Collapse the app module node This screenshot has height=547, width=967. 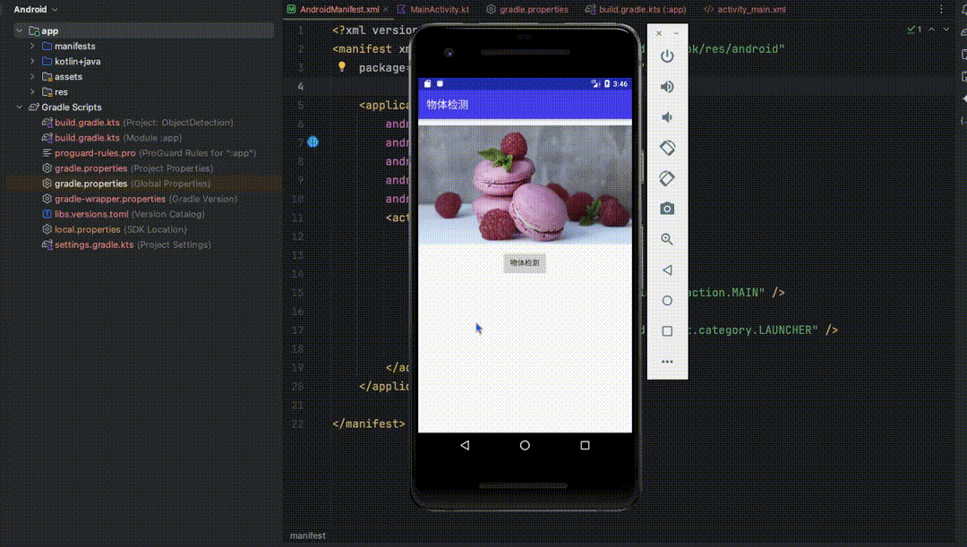[x=19, y=30]
